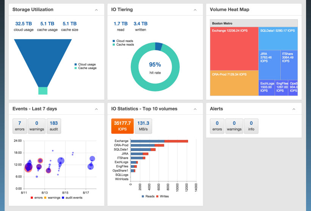Viewport: 311px width, 211px height.
Task: Collapse the Storage Utilization panel
Action: 96,10
